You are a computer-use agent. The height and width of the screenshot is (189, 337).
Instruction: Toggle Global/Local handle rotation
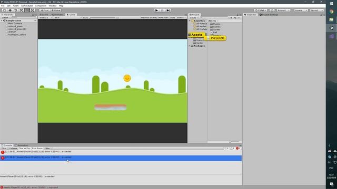coord(56,10)
